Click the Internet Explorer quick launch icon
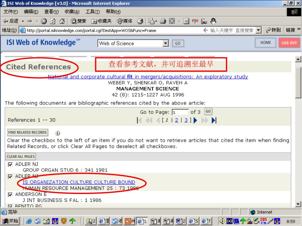 coord(29,221)
